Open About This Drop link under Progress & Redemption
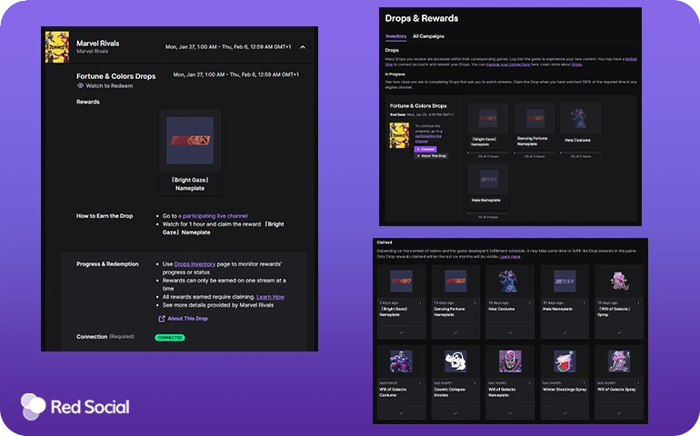The width and height of the screenshot is (700, 436). 187,319
